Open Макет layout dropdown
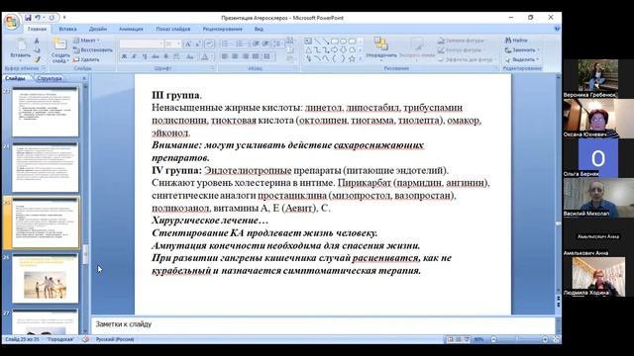The width and height of the screenshot is (634, 356). coord(86,41)
